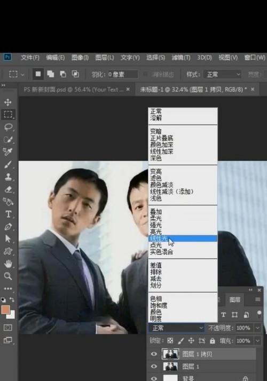The width and height of the screenshot is (267, 381).
Task: Filter layers by shape icon
Action: [234, 315]
